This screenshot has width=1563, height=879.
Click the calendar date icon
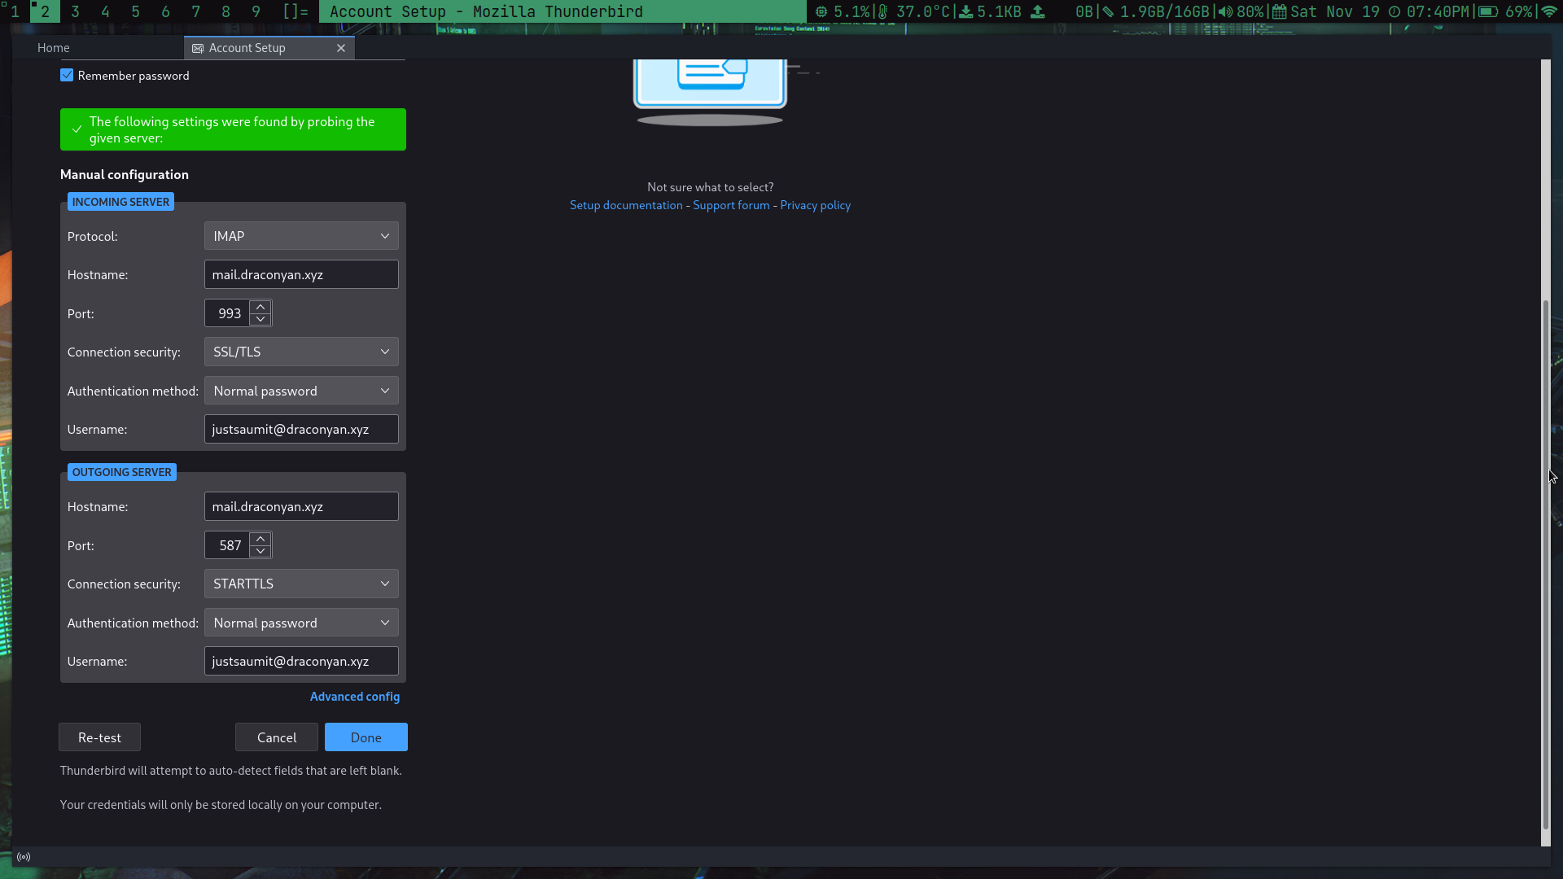[x=1280, y=12]
